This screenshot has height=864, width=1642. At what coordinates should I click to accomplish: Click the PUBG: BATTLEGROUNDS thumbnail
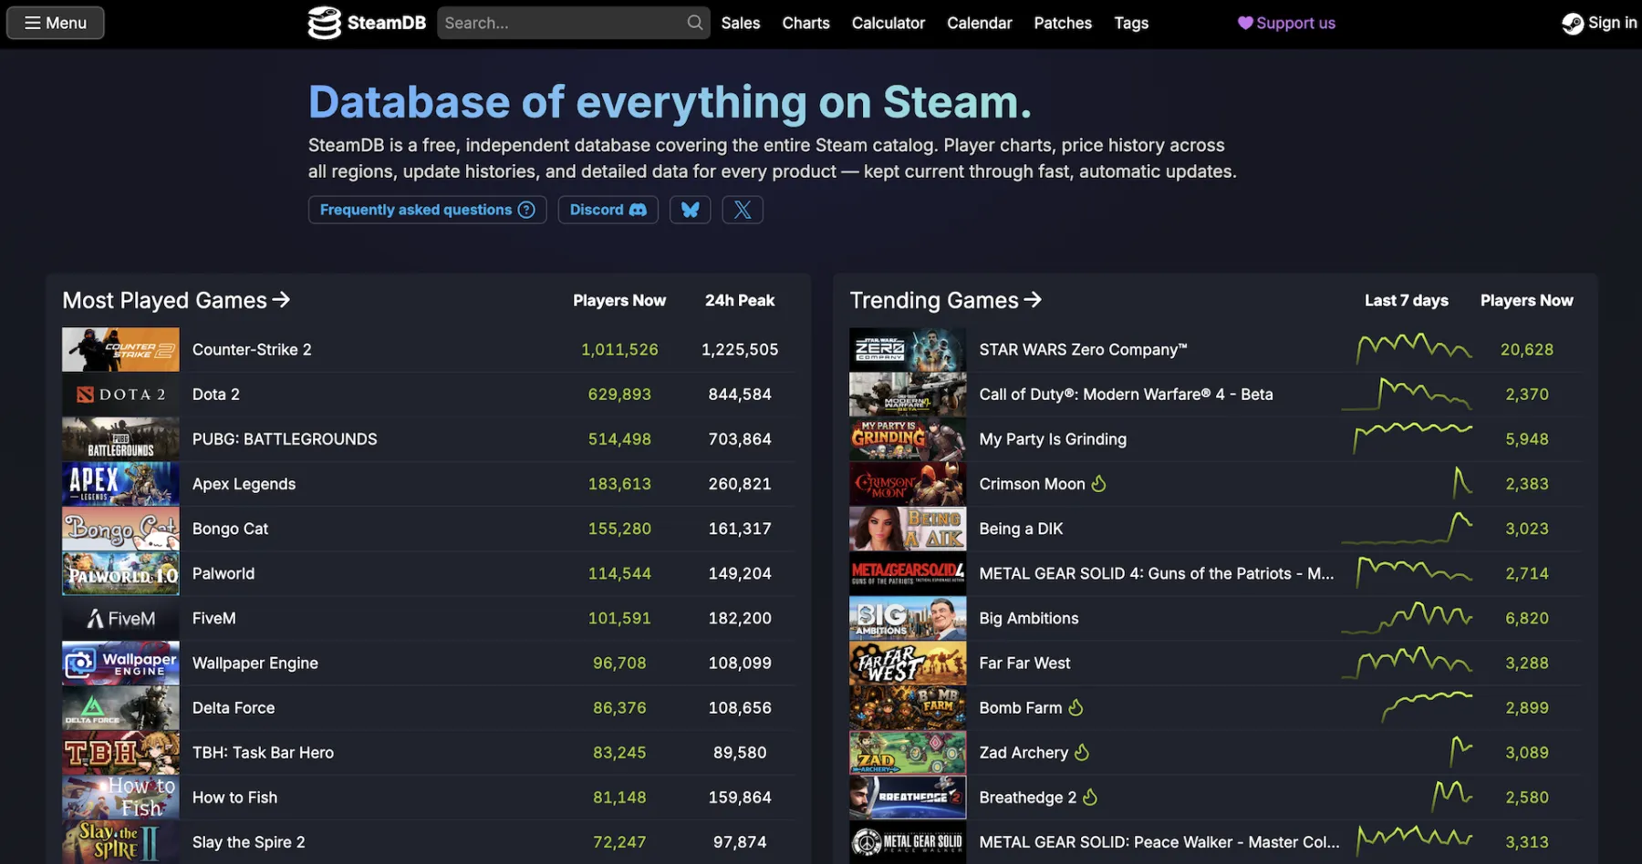tap(120, 439)
